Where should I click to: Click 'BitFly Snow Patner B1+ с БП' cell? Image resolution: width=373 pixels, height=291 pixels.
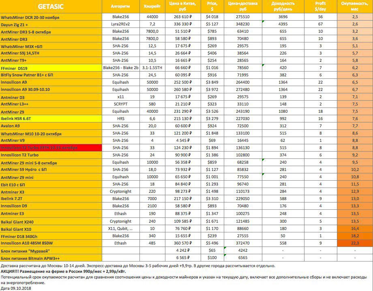[51, 75]
